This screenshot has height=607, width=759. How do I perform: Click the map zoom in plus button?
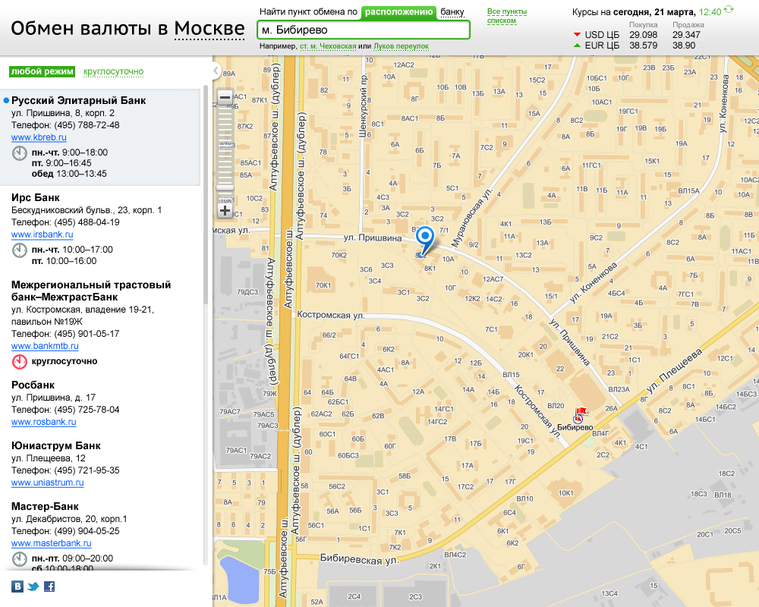coord(225,210)
